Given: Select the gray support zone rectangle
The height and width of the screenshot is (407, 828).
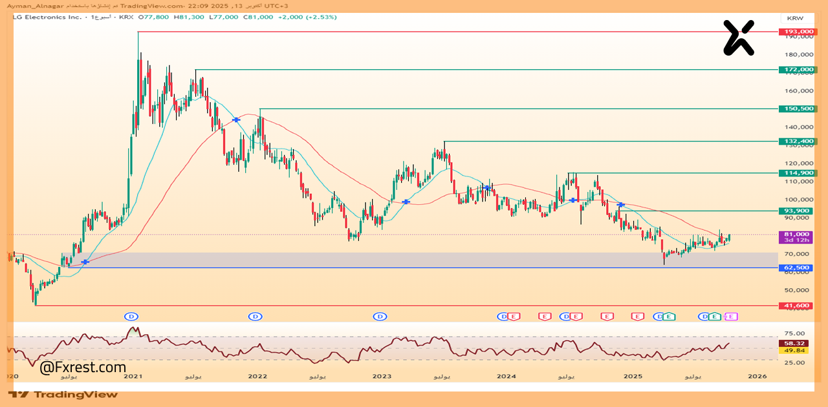Looking at the screenshot, I should click(x=388, y=260).
